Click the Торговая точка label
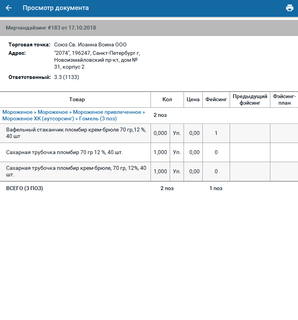Screen dimensions: 298x320 click(29, 45)
